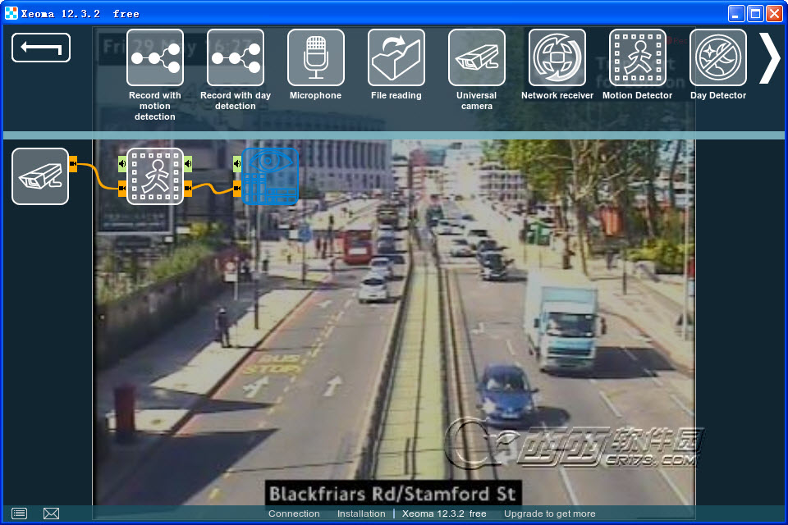Click the preview node's orange video input connector
The width and height of the screenshot is (788, 525).
237,190
